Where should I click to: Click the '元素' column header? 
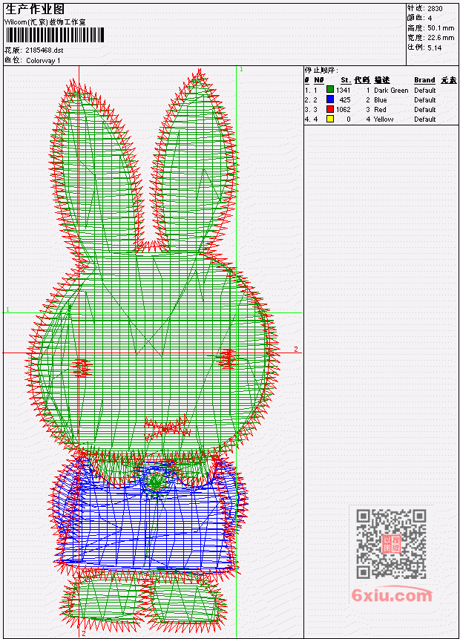pyautogui.click(x=449, y=80)
